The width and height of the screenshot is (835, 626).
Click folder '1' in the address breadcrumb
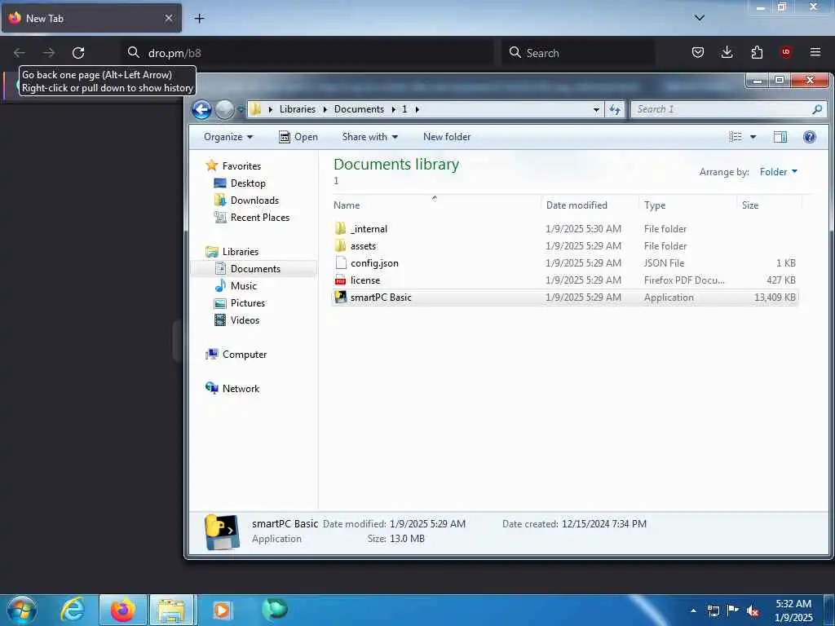[404, 109]
